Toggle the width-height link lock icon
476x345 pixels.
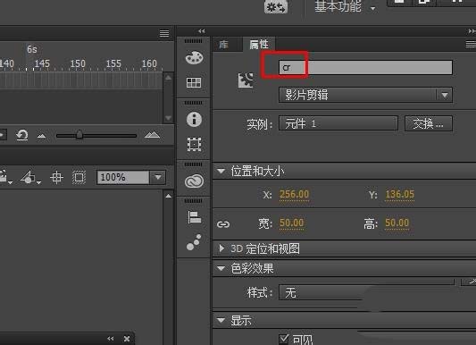(223, 224)
